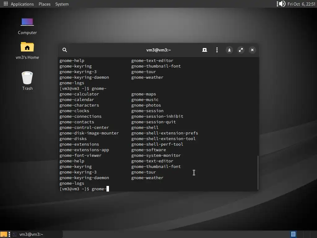Click the vm3's Home icon label

[27, 57]
